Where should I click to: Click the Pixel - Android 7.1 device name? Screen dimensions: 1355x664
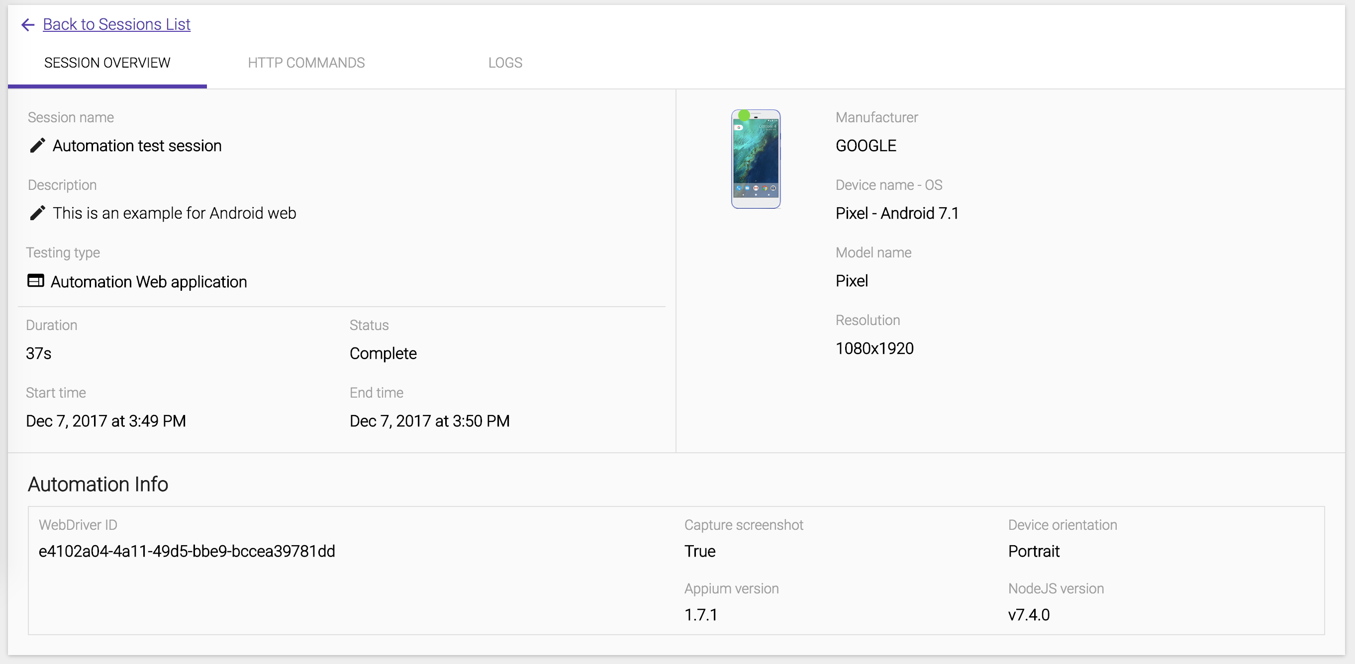897,213
